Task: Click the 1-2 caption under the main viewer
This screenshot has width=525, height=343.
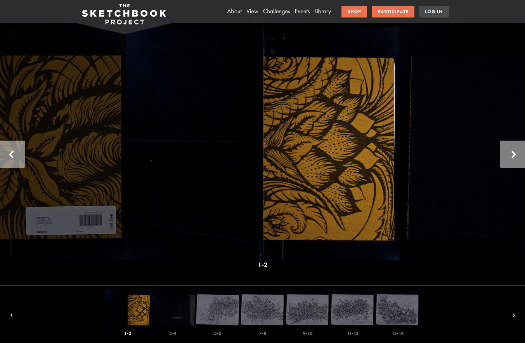Action: tap(263, 265)
